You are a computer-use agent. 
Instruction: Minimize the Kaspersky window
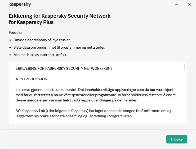[x=177, y=4]
